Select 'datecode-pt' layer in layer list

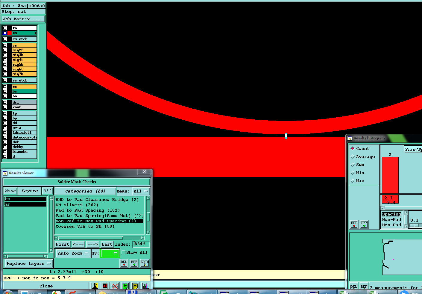(x=25, y=137)
